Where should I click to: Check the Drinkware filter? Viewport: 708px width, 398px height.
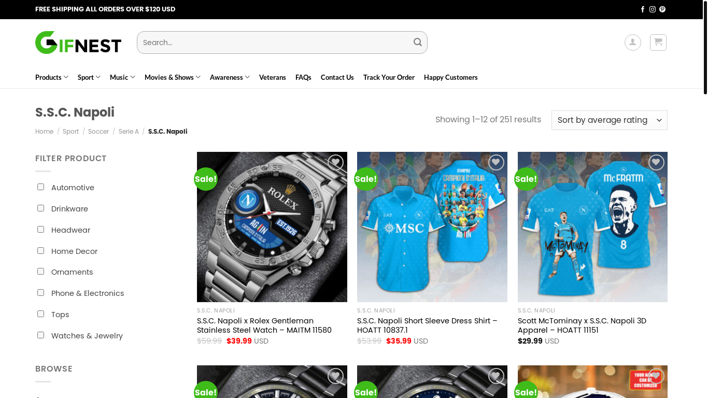click(40, 208)
